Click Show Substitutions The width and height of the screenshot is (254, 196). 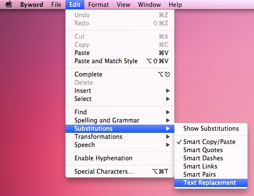(211, 129)
